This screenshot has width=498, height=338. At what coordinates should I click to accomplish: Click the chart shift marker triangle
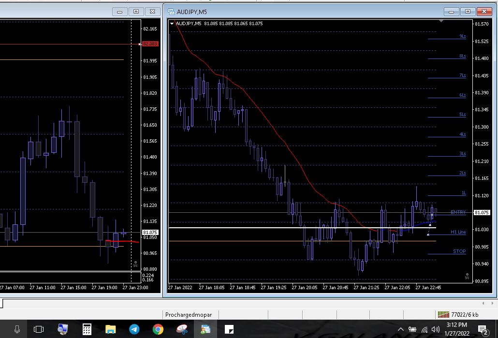[x=440, y=21]
